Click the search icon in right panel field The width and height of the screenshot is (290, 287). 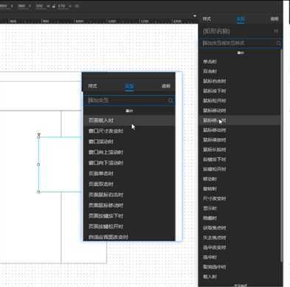[278, 44]
